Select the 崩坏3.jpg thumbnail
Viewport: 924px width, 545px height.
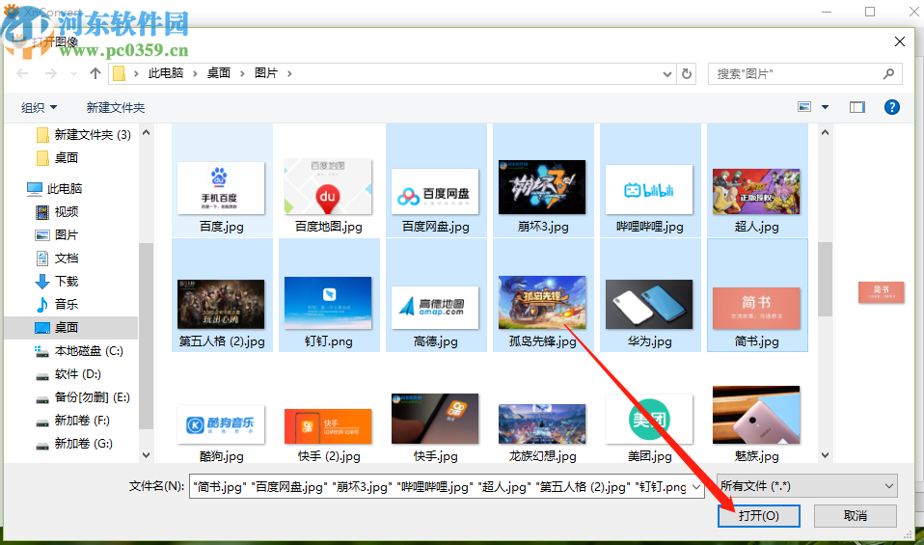coord(543,187)
